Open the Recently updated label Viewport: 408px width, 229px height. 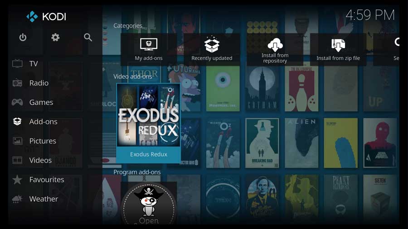(212, 58)
